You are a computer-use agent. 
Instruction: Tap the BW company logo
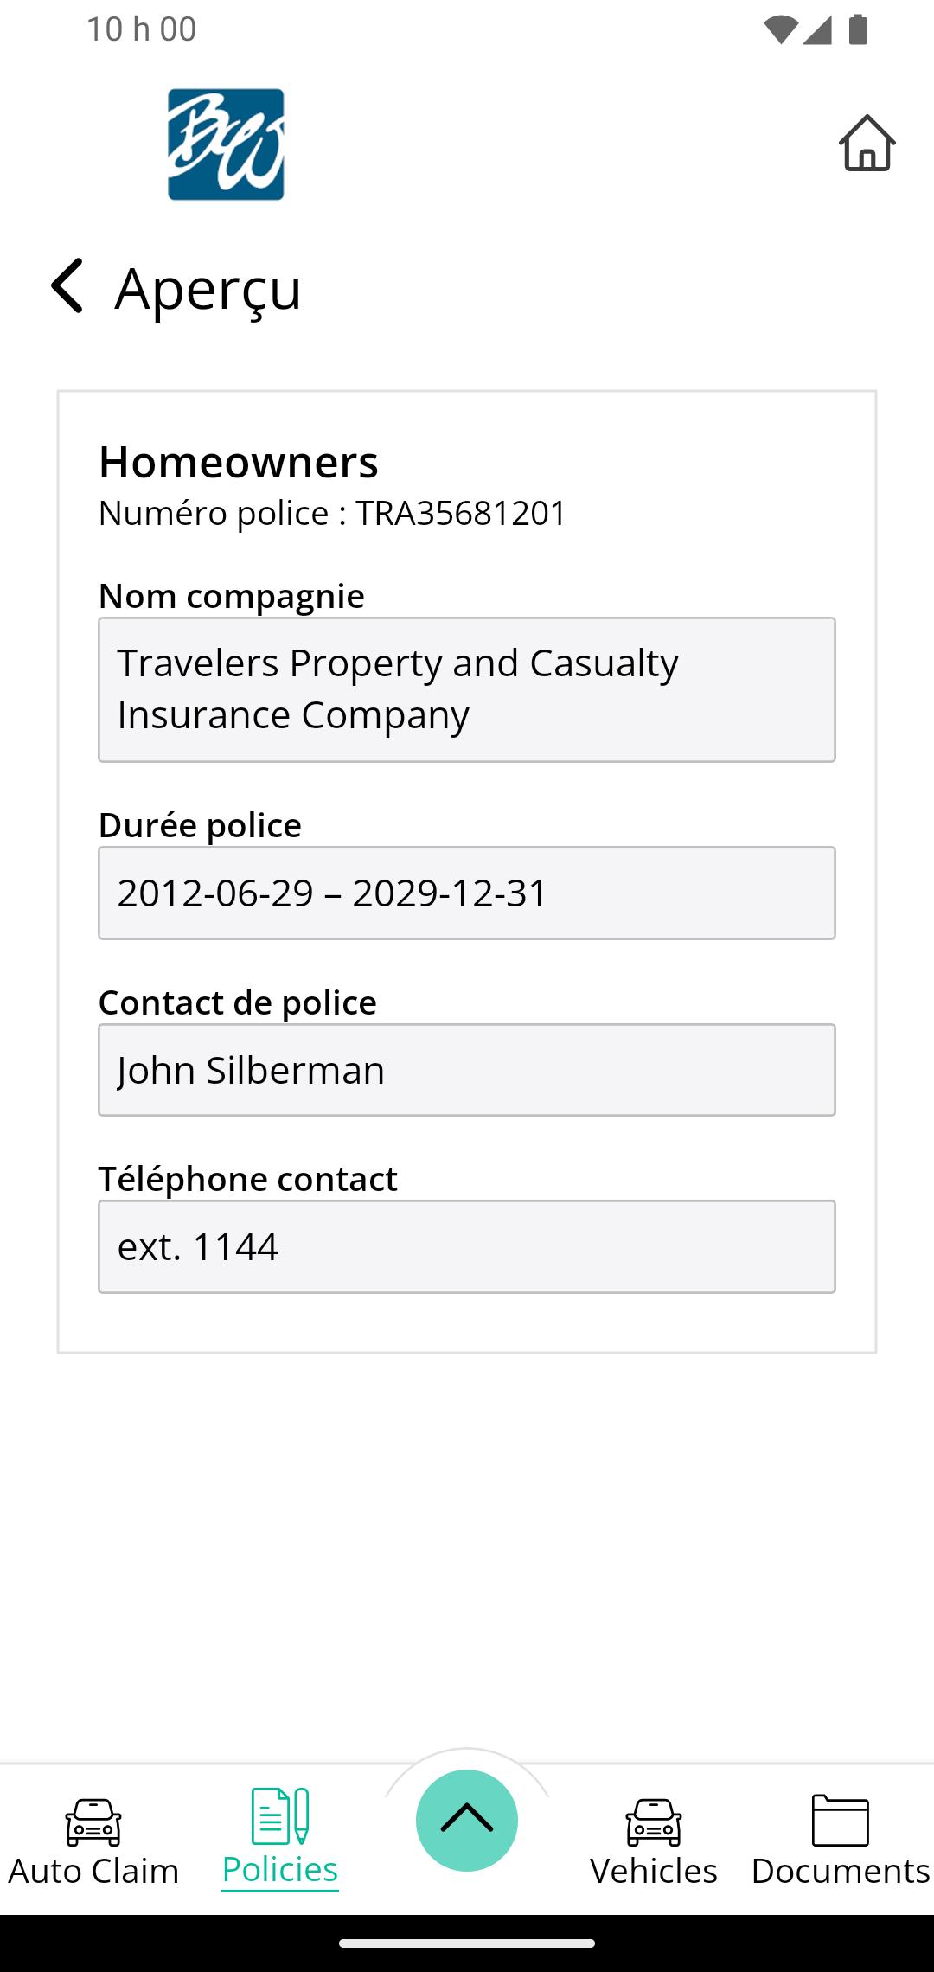pos(226,144)
